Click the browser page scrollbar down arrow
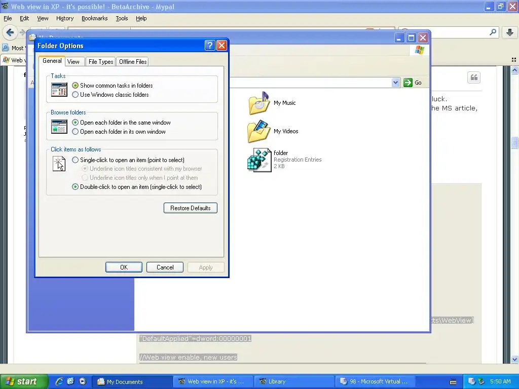This screenshot has width=519, height=389. point(514,359)
